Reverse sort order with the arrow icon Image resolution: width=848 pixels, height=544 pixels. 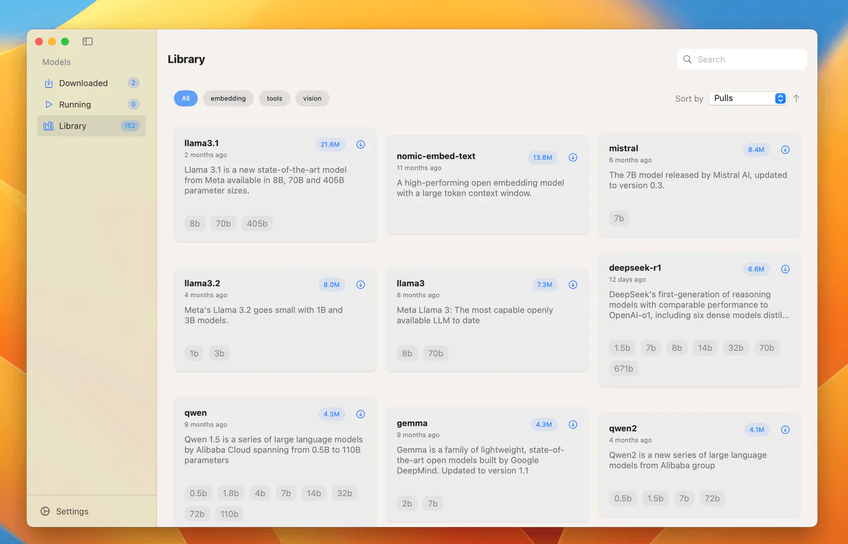[x=796, y=99]
